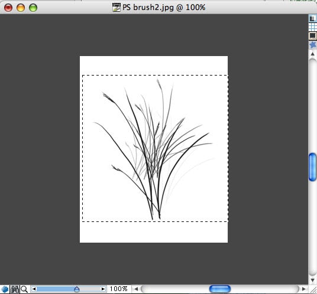This screenshot has height=294, width=317.
Task: Click the blue vertical scrollbar thumb
Action: [x=312, y=167]
